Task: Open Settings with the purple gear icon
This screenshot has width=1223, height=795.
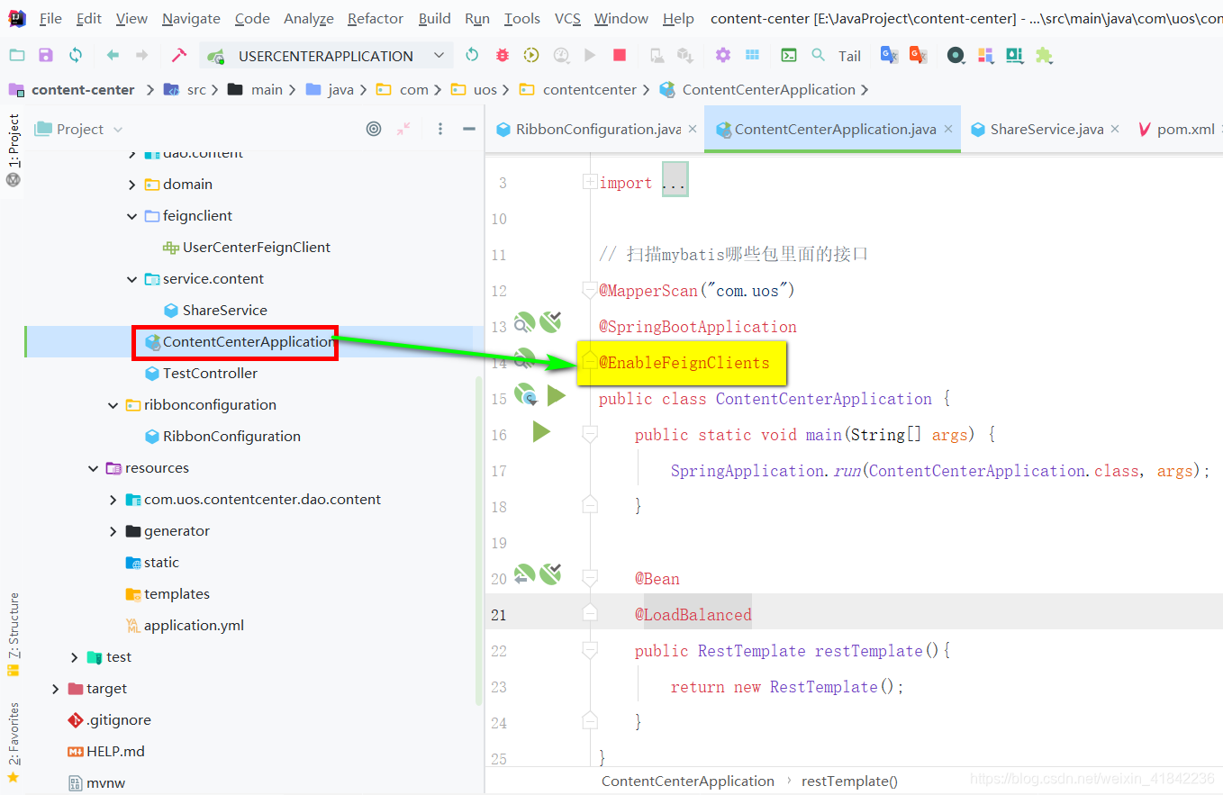Action: point(723,56)
